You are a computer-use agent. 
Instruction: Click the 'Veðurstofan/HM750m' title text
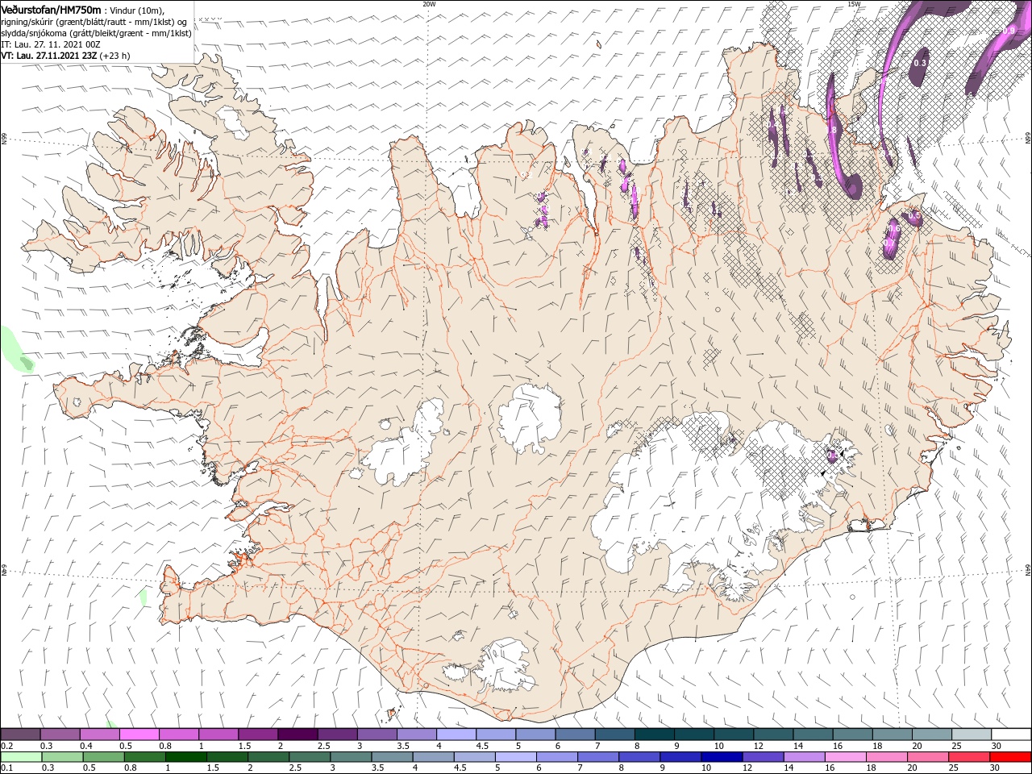52,9
